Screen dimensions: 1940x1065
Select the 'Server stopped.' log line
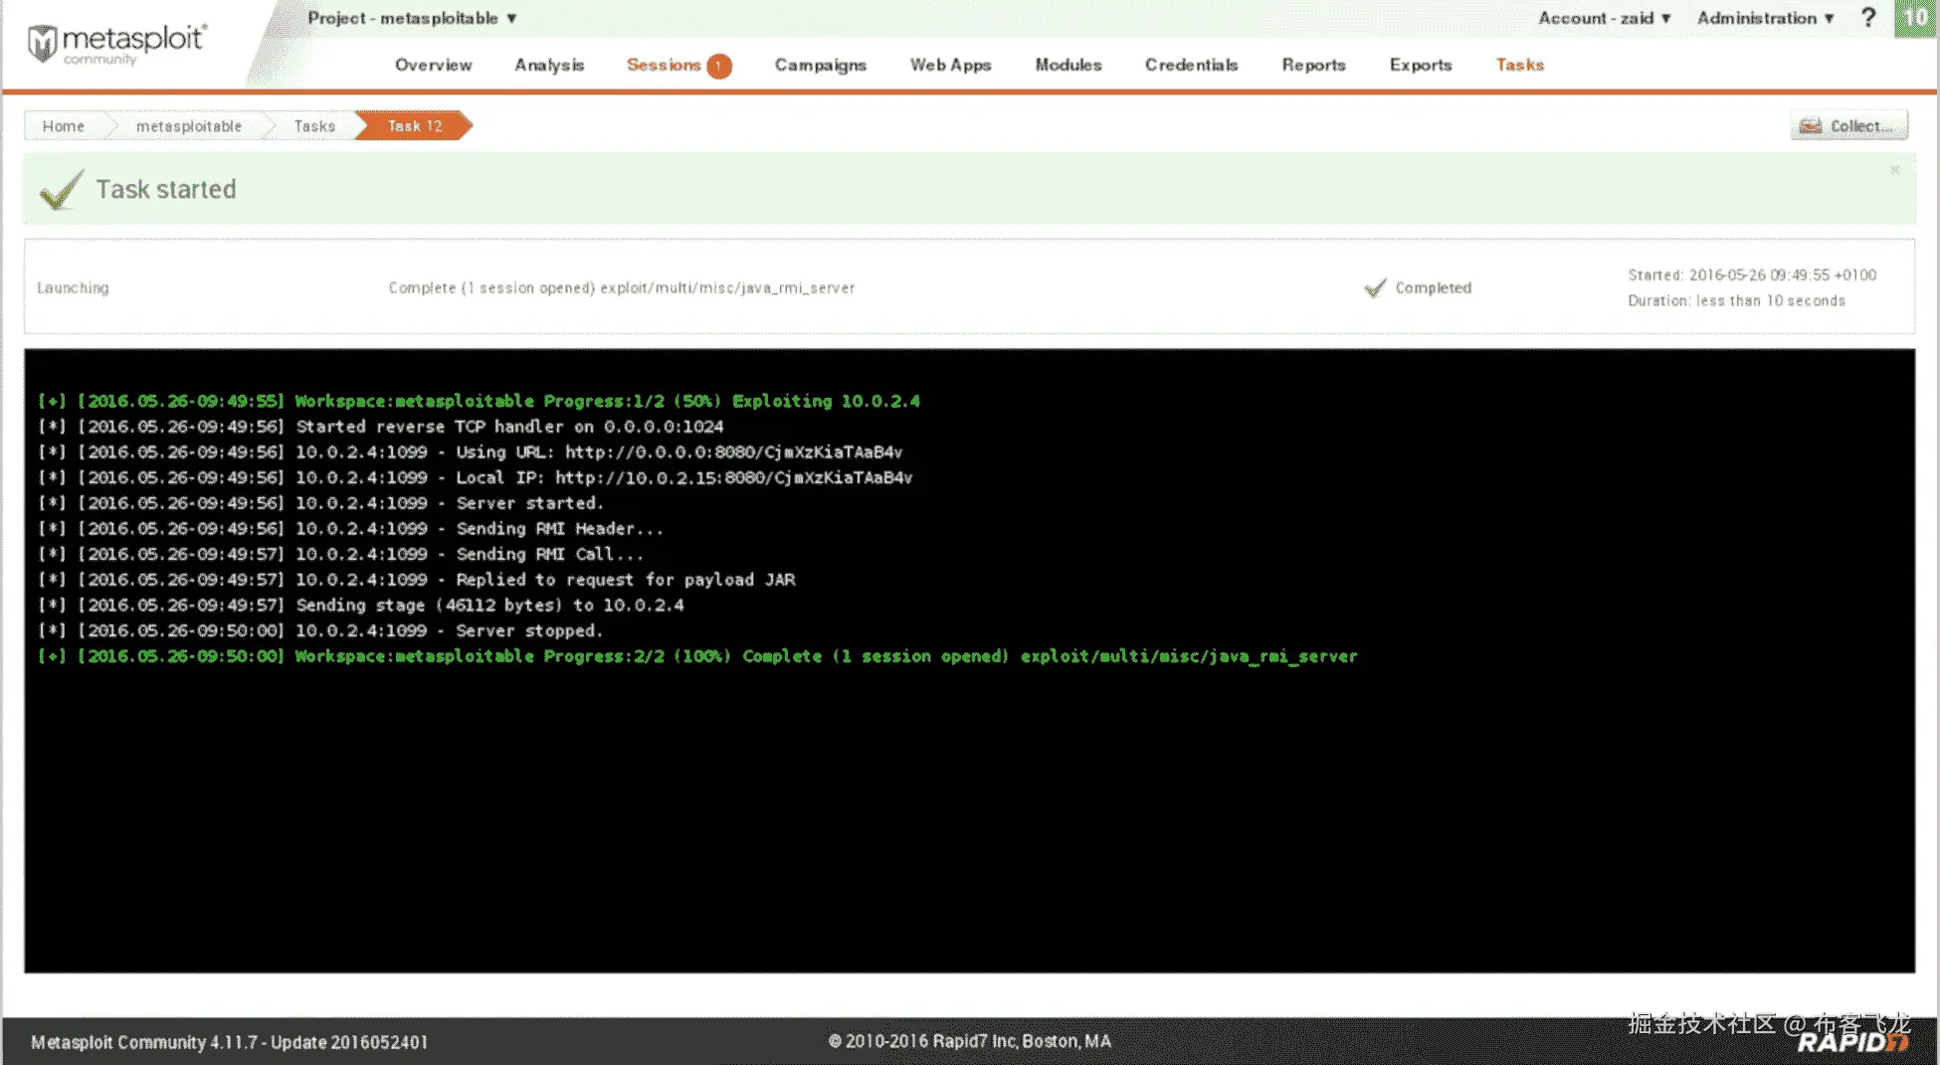click(320, 630)
